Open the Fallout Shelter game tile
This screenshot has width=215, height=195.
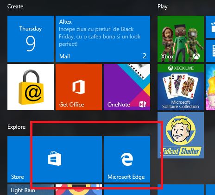[x=181, y=135]
